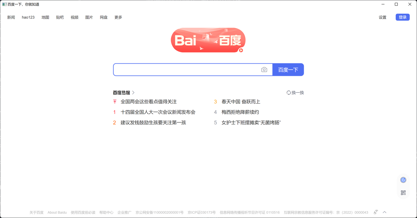
Task: Open 地图 in the top navigation
Action: point(45,17)
